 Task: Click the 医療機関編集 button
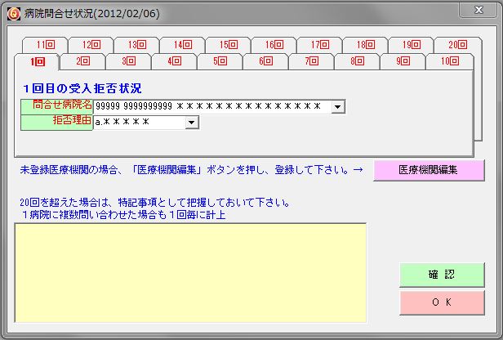pyautogui.click(x=429, y=170)
